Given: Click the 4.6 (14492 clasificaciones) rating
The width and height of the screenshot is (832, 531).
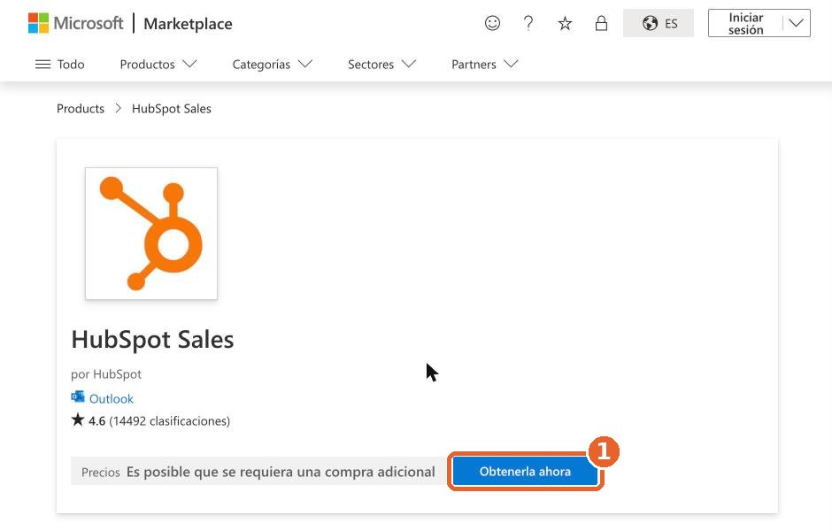Looking at the screenshot, I should point(158,420).
